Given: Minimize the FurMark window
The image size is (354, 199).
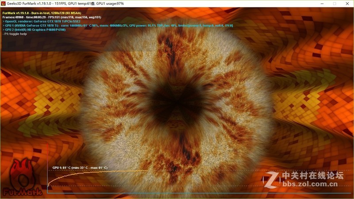Looking at the screenshot, I should coord(322,4).
